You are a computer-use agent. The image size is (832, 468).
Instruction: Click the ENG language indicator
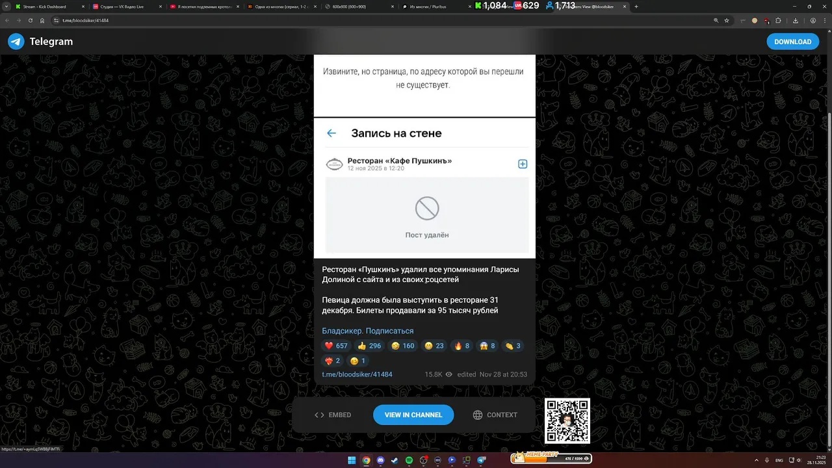click(779, 460)
